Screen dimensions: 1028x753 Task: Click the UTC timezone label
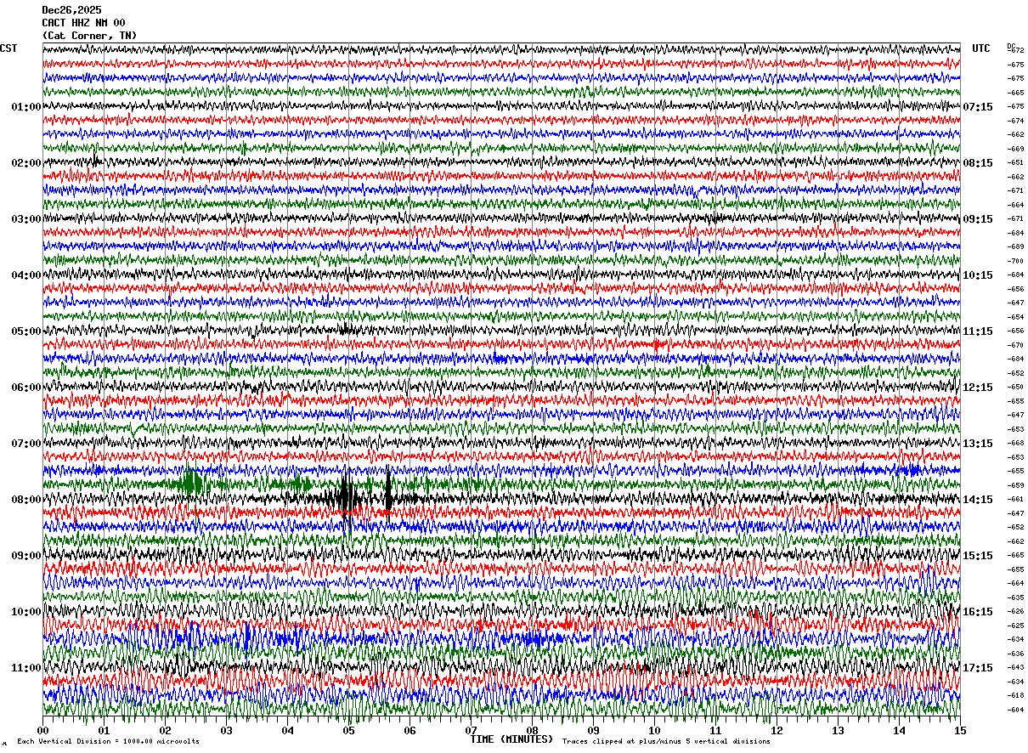(x=981, y=48)
